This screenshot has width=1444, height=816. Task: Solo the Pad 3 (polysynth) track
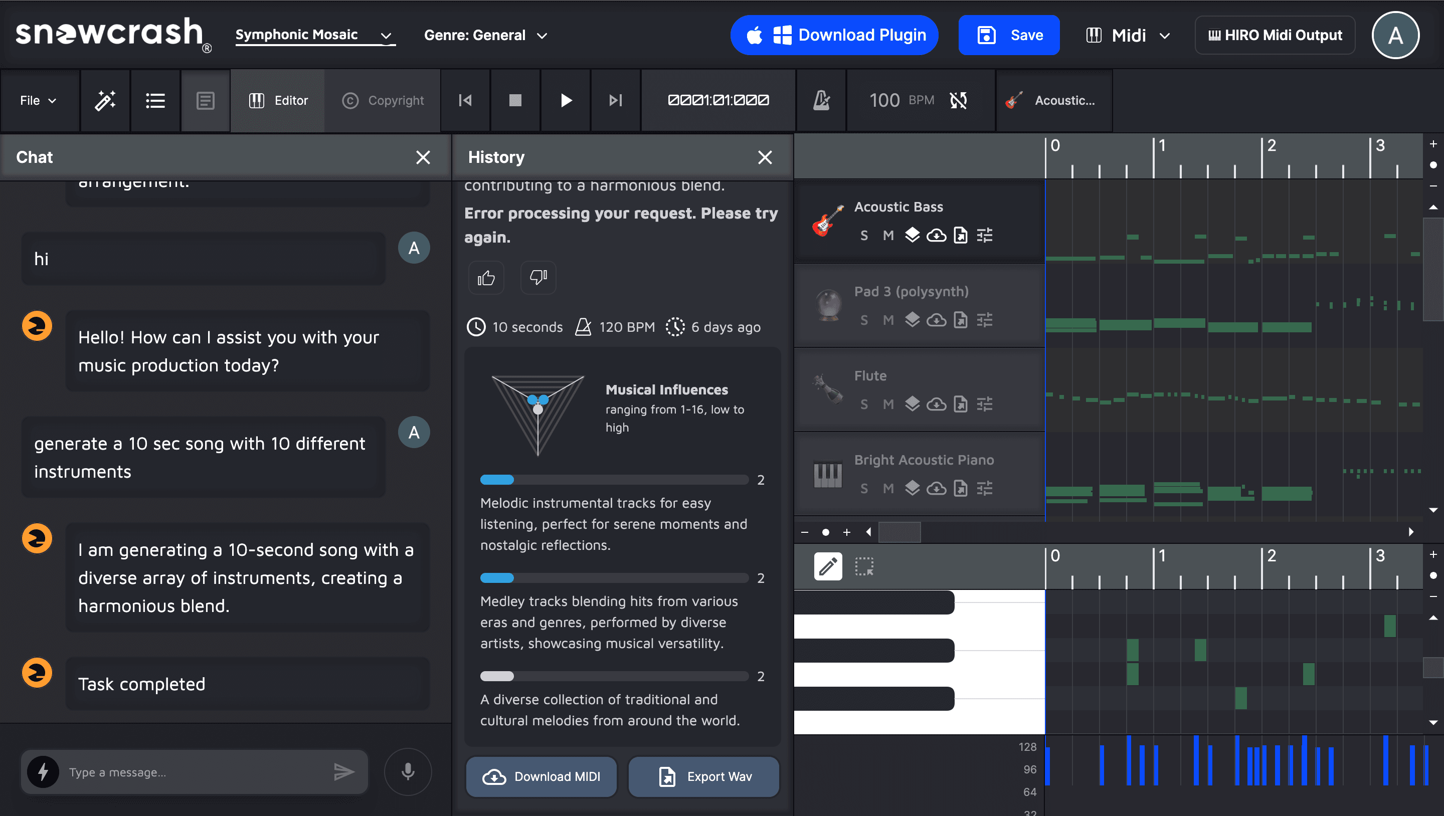point(864,320)
